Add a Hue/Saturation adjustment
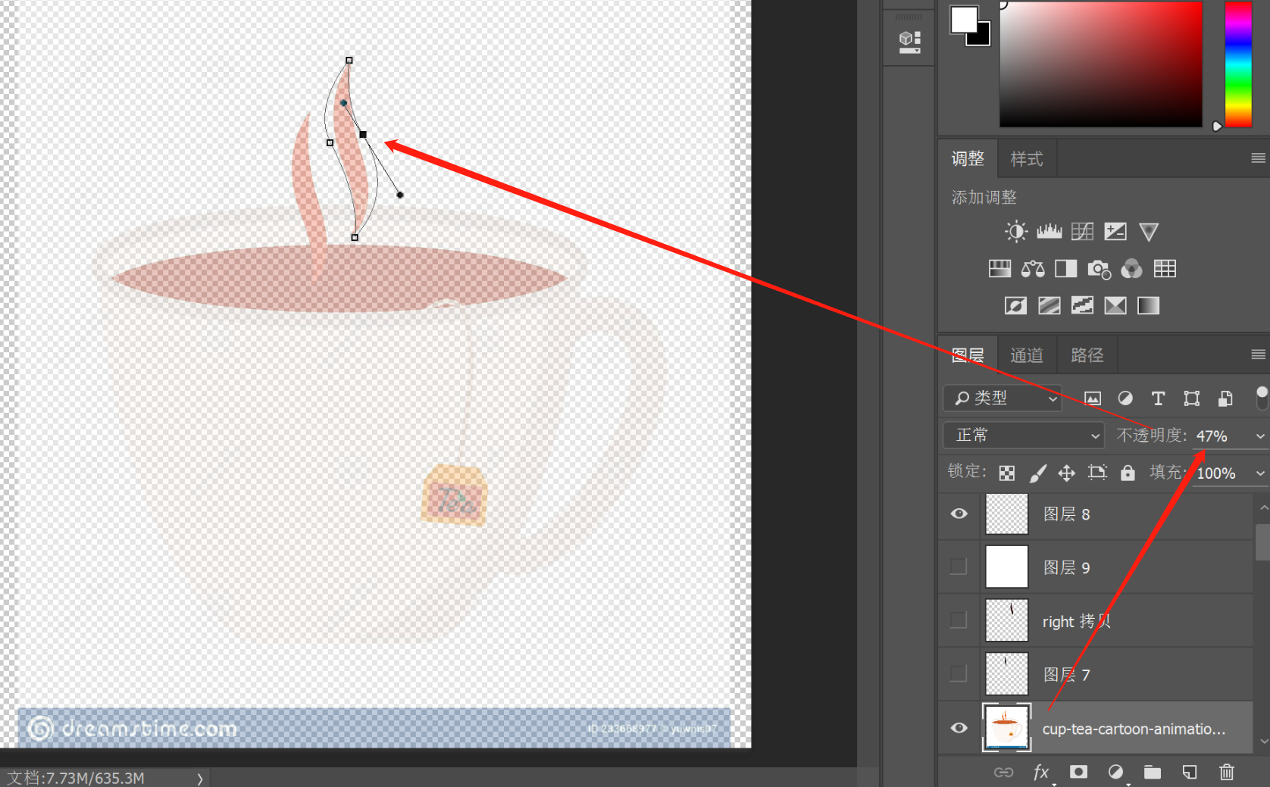The height and width of the screenshot is (787, 1270). point(999,268)
